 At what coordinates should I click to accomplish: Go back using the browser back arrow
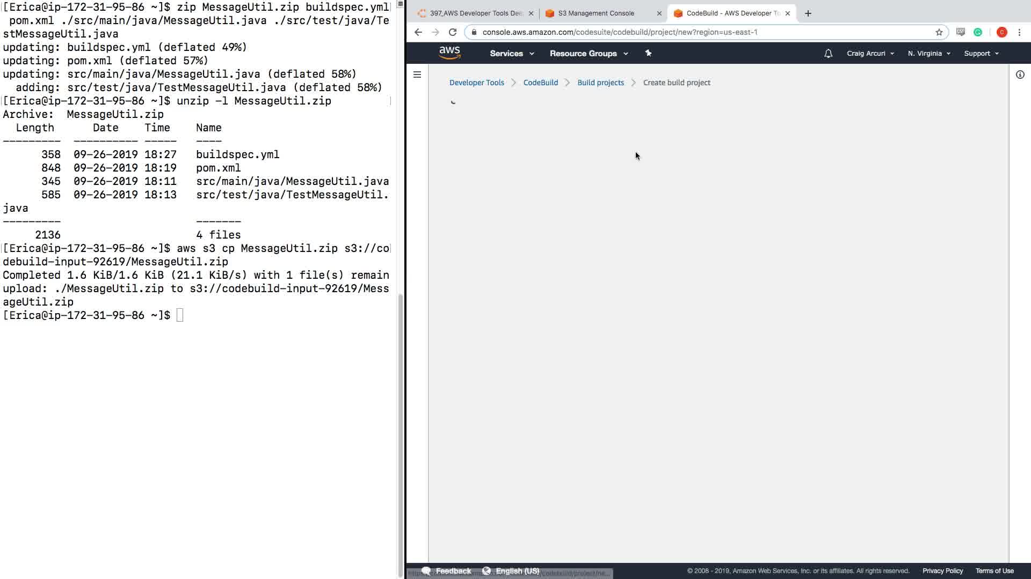click(x=418, y=32)
